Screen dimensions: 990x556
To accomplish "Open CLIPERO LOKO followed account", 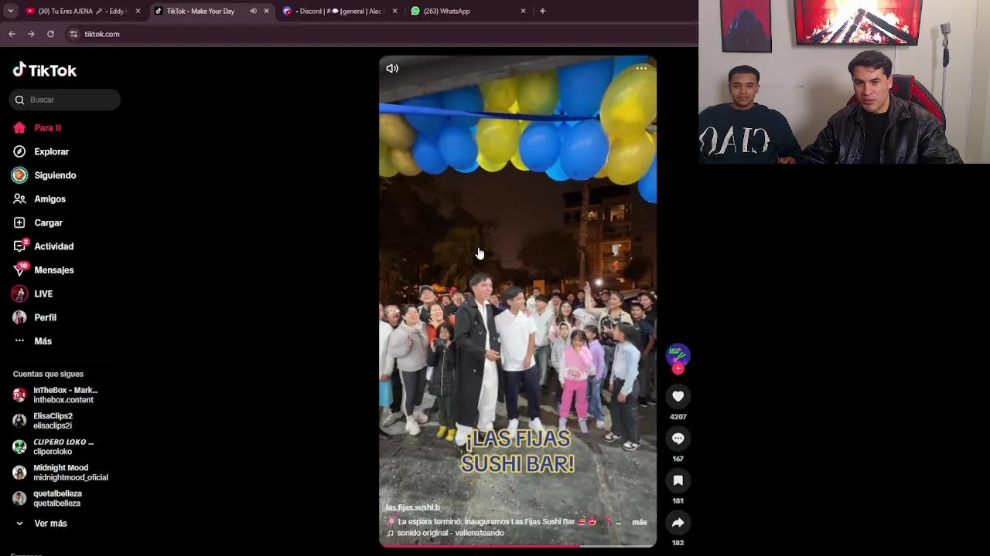I will (x=62, y=447).
